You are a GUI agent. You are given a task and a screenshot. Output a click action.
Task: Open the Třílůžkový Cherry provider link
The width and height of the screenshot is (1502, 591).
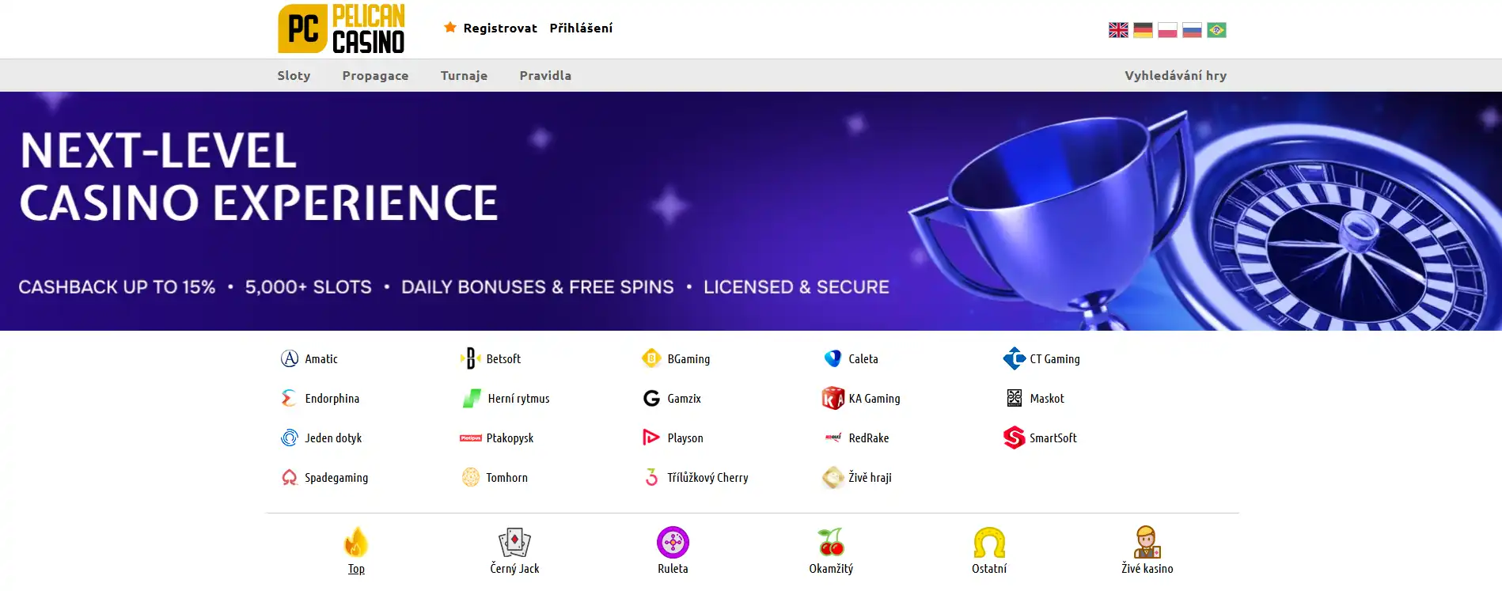tap(707, 477)
